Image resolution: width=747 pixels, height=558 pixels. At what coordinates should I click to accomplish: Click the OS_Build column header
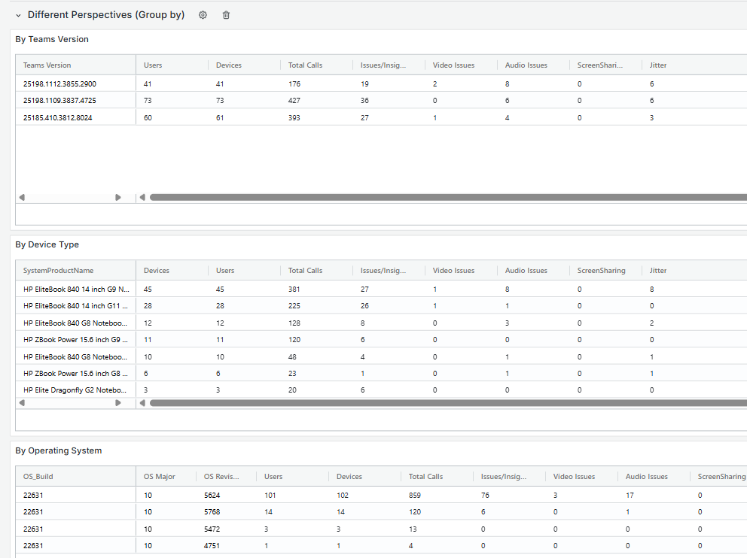pyautogui.click(x=38, y=477)
